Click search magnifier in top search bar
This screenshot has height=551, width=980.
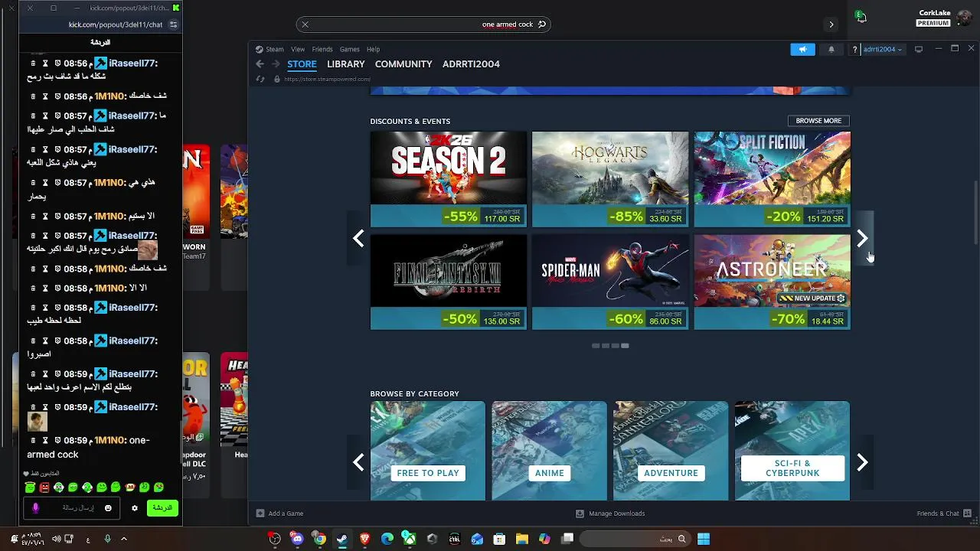542,24
